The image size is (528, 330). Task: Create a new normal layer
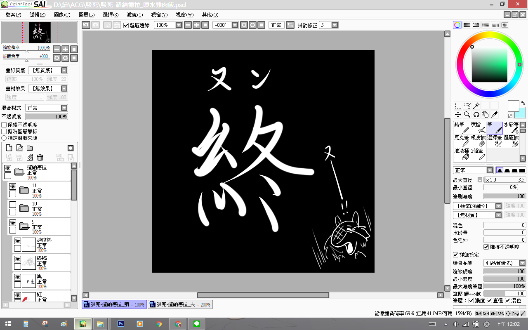(x=9, y=148)
